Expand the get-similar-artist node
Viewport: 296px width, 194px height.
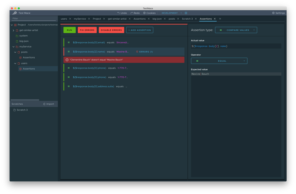(13, 30)
